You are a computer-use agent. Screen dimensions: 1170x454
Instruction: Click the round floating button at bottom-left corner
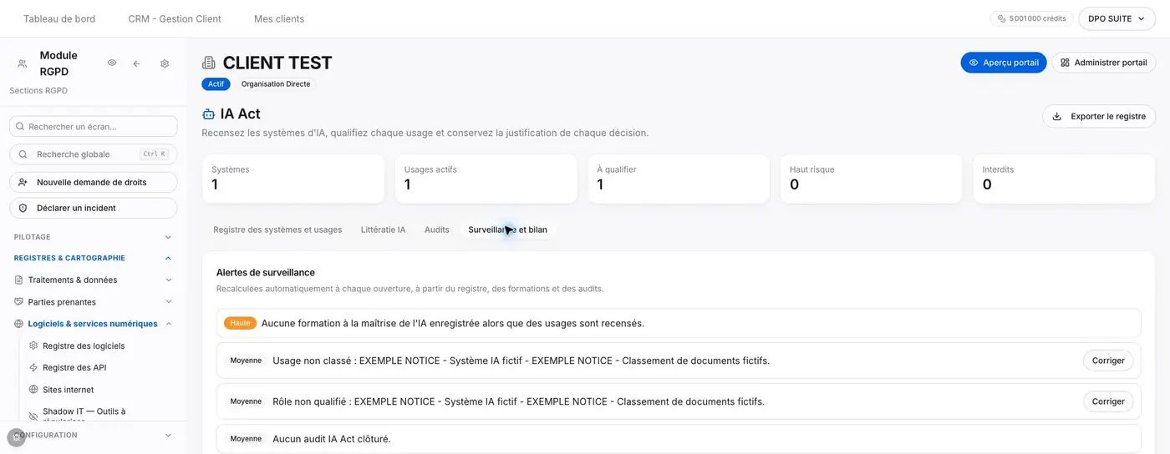point(16,437)
